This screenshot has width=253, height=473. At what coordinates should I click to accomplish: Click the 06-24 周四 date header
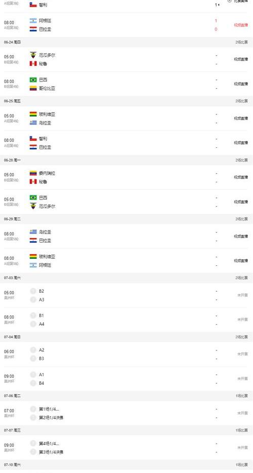click(x=12, y=42)
